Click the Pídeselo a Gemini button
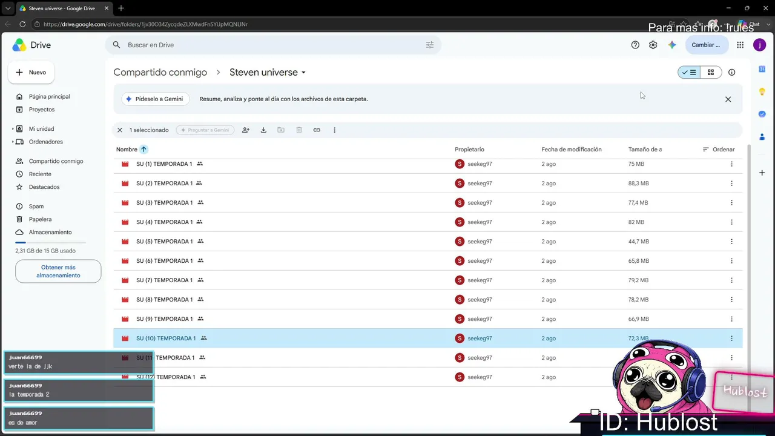This screenshot has width=775, height=436. pos(156,99)
